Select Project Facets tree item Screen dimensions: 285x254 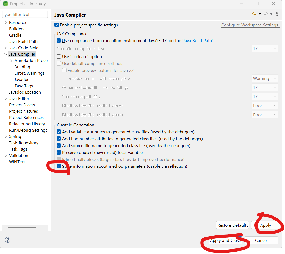click(22, 105)
